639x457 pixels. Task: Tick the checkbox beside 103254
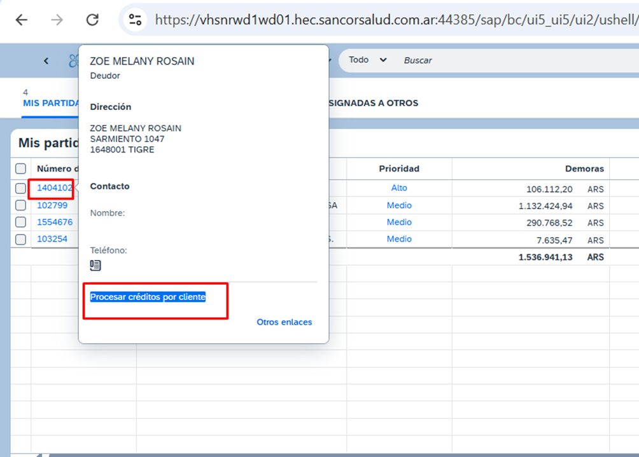tap(21, 240)
